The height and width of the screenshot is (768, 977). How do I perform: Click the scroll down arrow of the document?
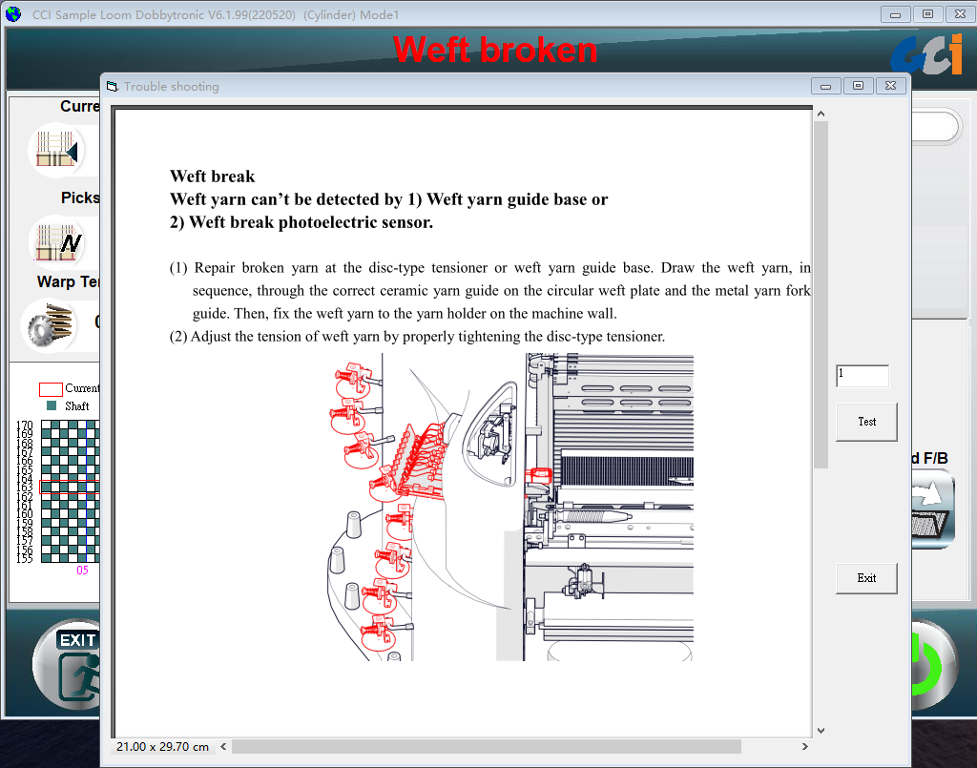pyautogui.click(x=821, y=731)
